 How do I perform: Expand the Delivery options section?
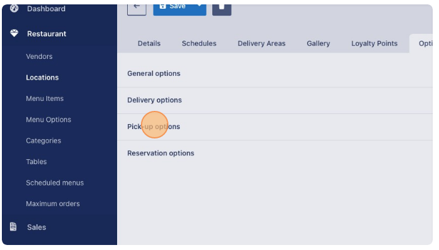(x=275, y=100)
